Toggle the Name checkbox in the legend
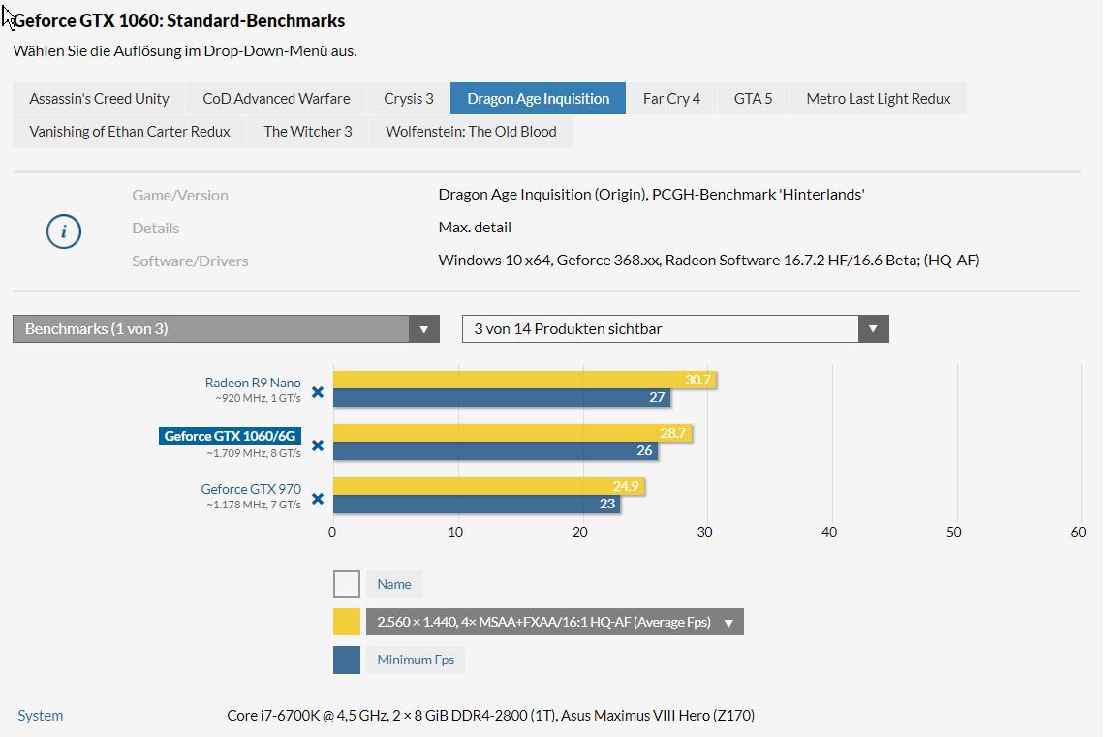1116x737 pixels. point(347,584)
